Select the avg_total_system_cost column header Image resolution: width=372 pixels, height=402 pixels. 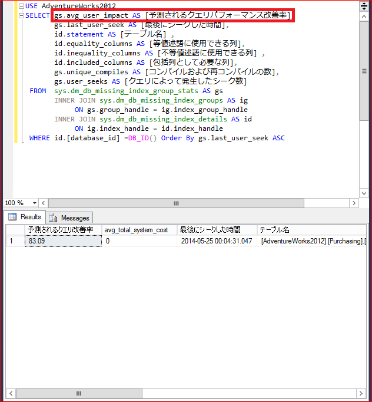pos(139,230)
